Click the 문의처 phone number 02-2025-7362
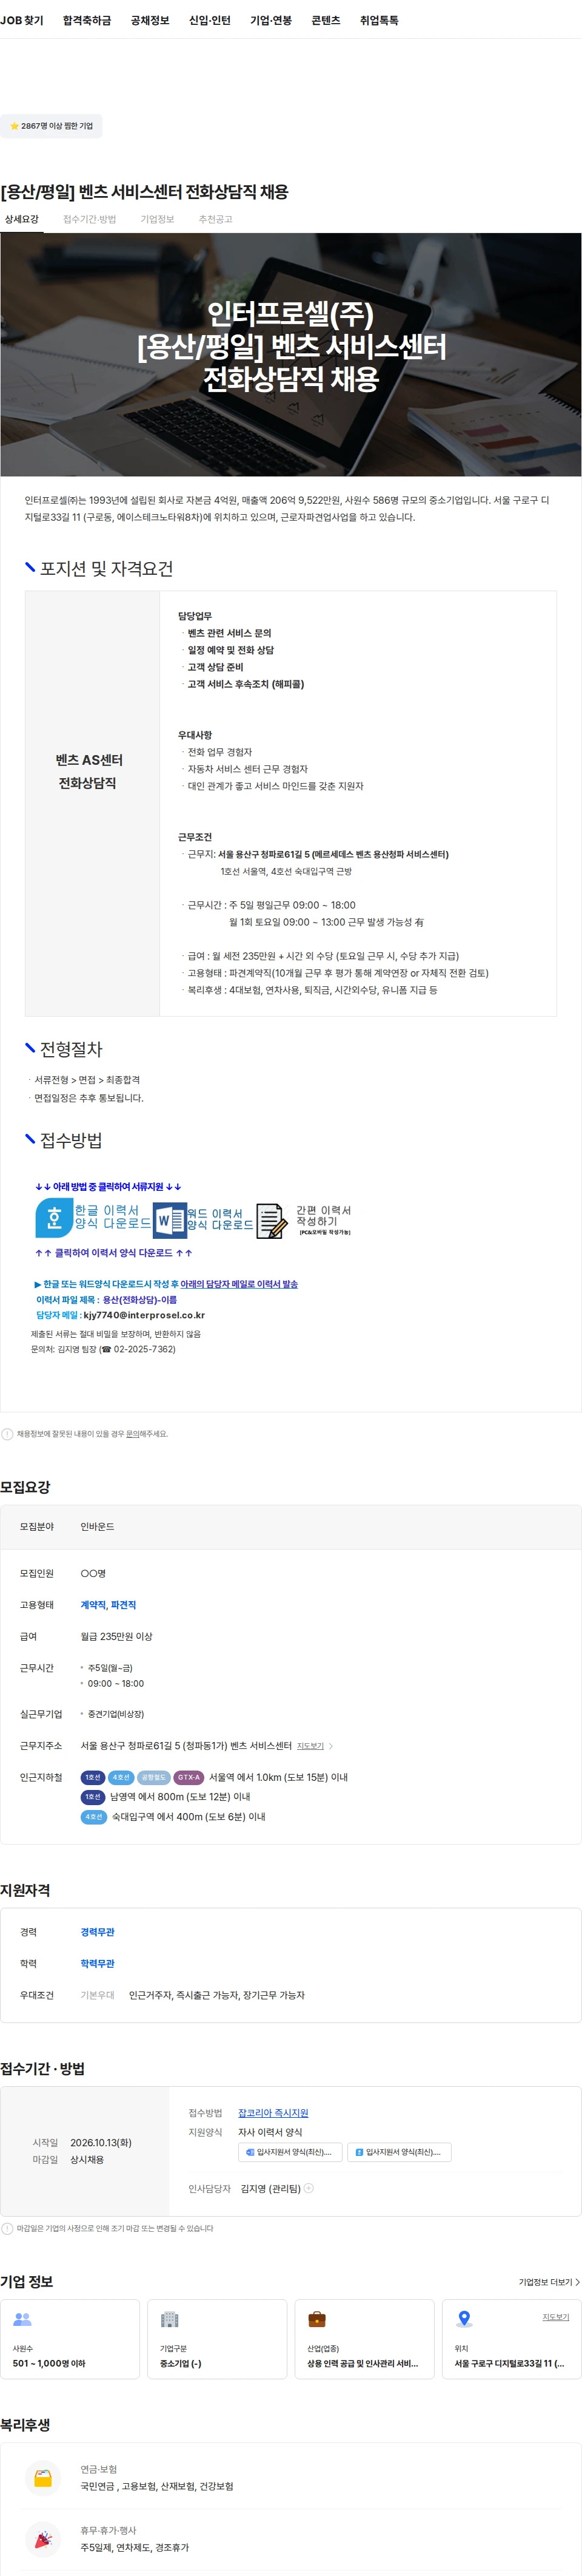Screen dimensions: 582x2576 [144, 1349]
